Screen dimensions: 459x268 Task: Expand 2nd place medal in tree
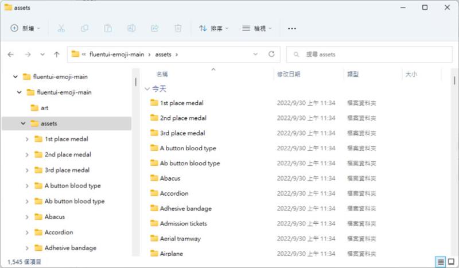pyautogui.click(x=27, y=154)
